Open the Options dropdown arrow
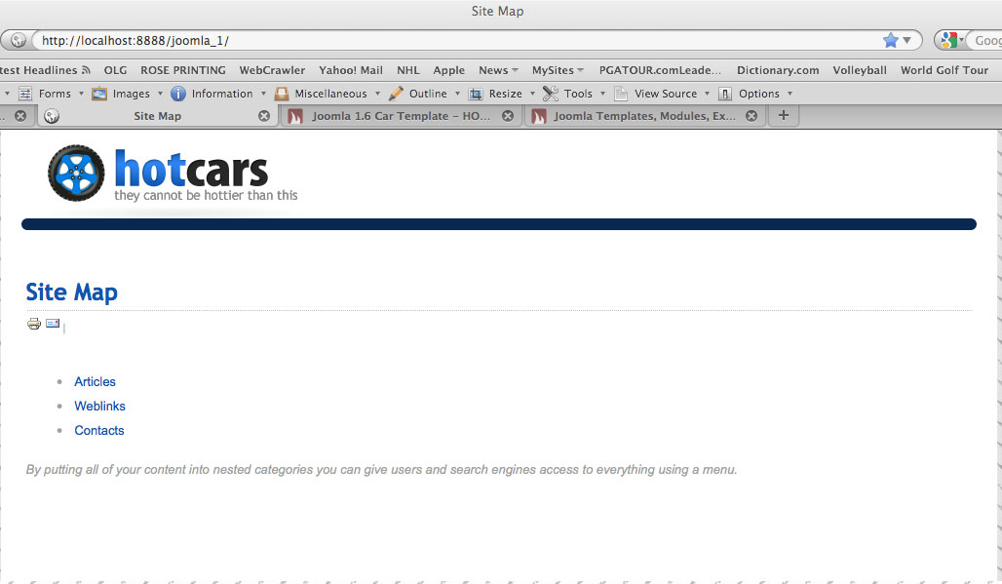 point(790,94)
